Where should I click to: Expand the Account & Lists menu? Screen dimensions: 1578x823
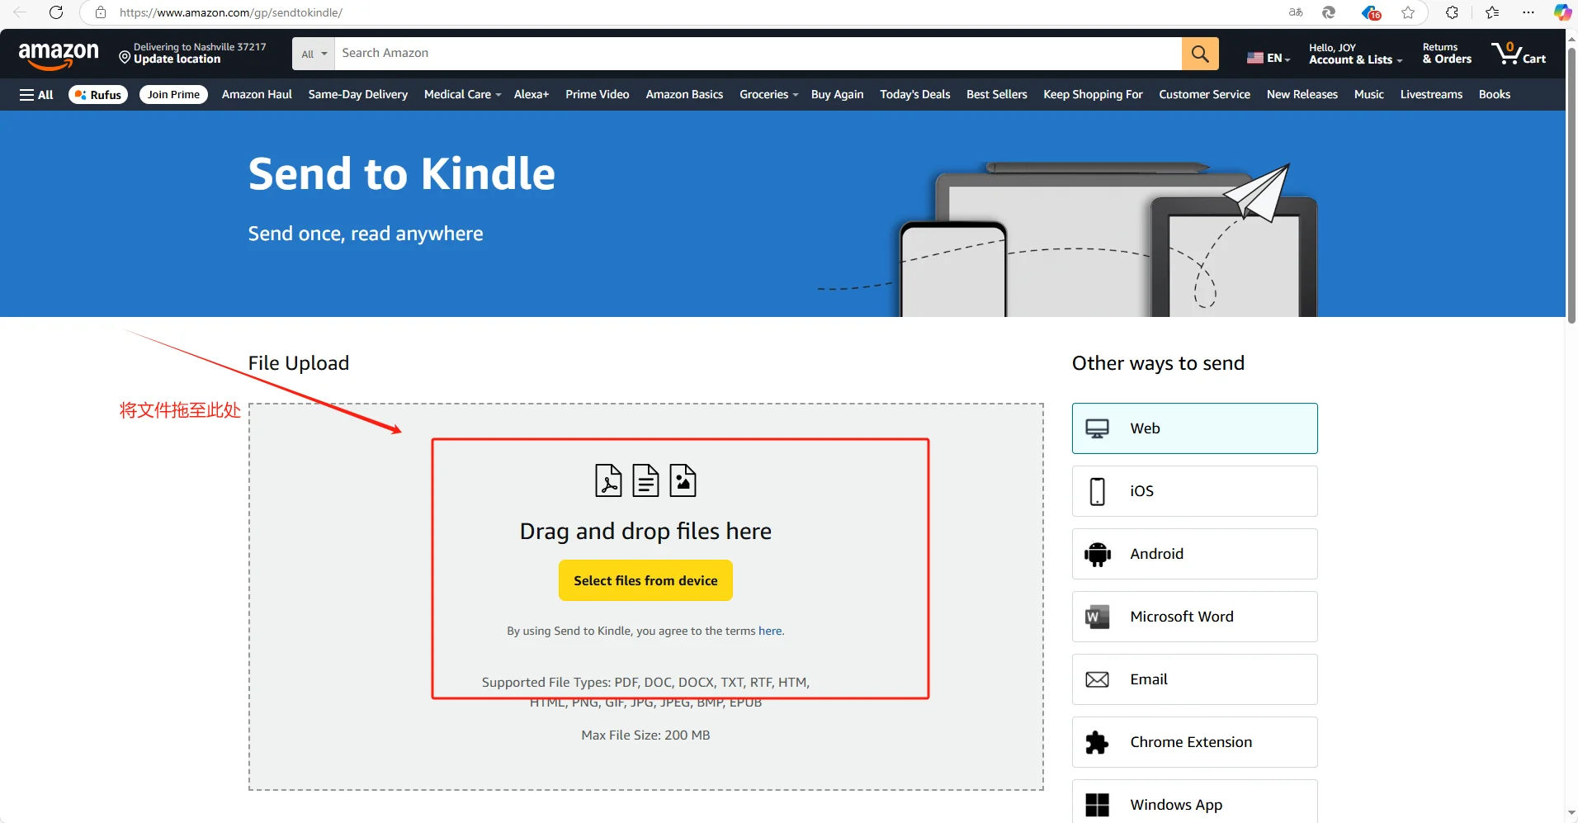(1355, 54)
